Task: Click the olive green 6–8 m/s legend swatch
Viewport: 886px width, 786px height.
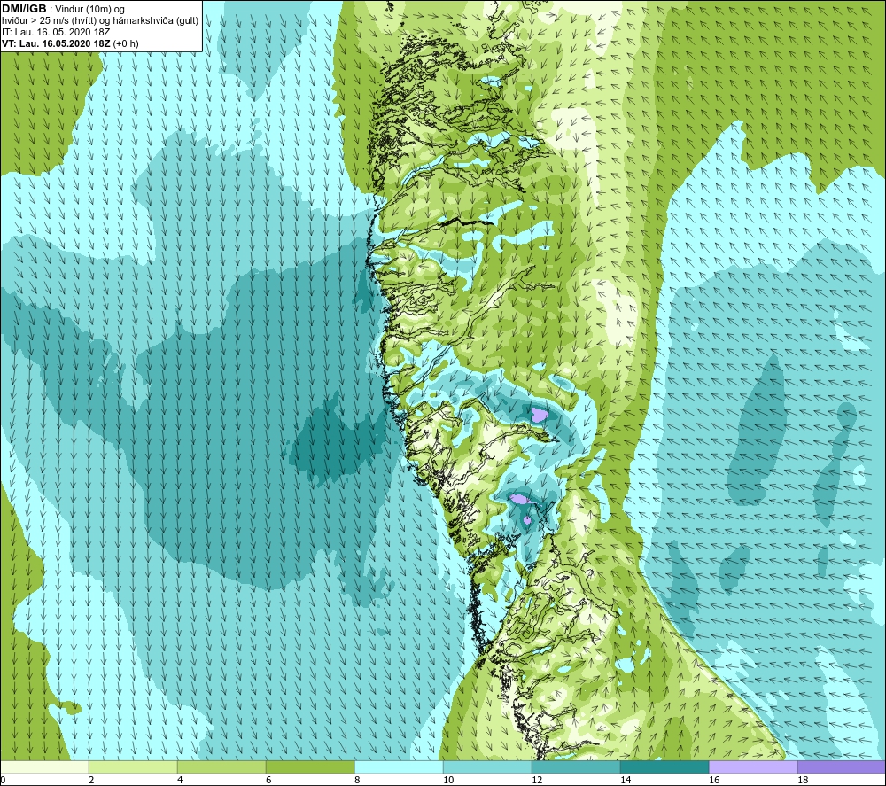Action: tap(310, 767)
